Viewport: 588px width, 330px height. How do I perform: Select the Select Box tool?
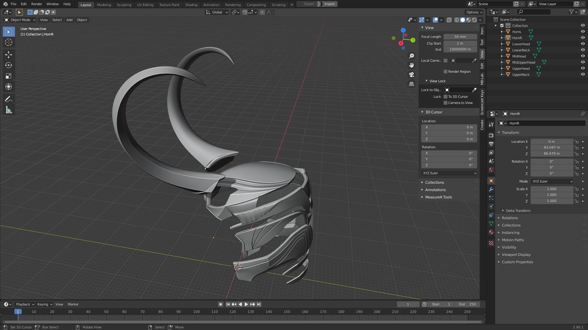[9, 32]
